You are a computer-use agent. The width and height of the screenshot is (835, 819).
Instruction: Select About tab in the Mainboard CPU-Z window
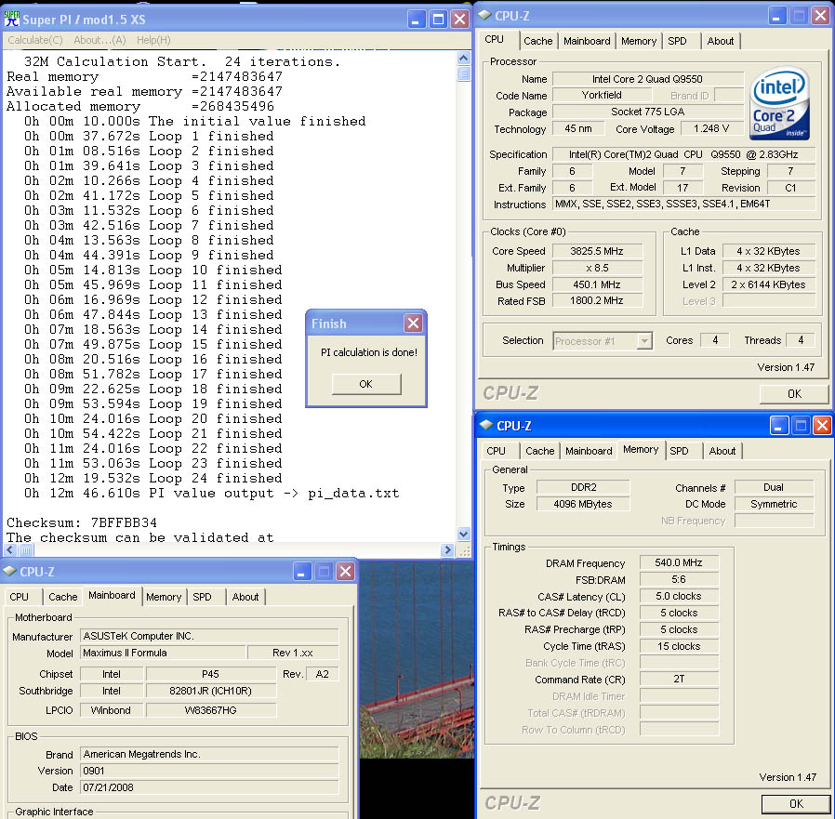[245, 597]
